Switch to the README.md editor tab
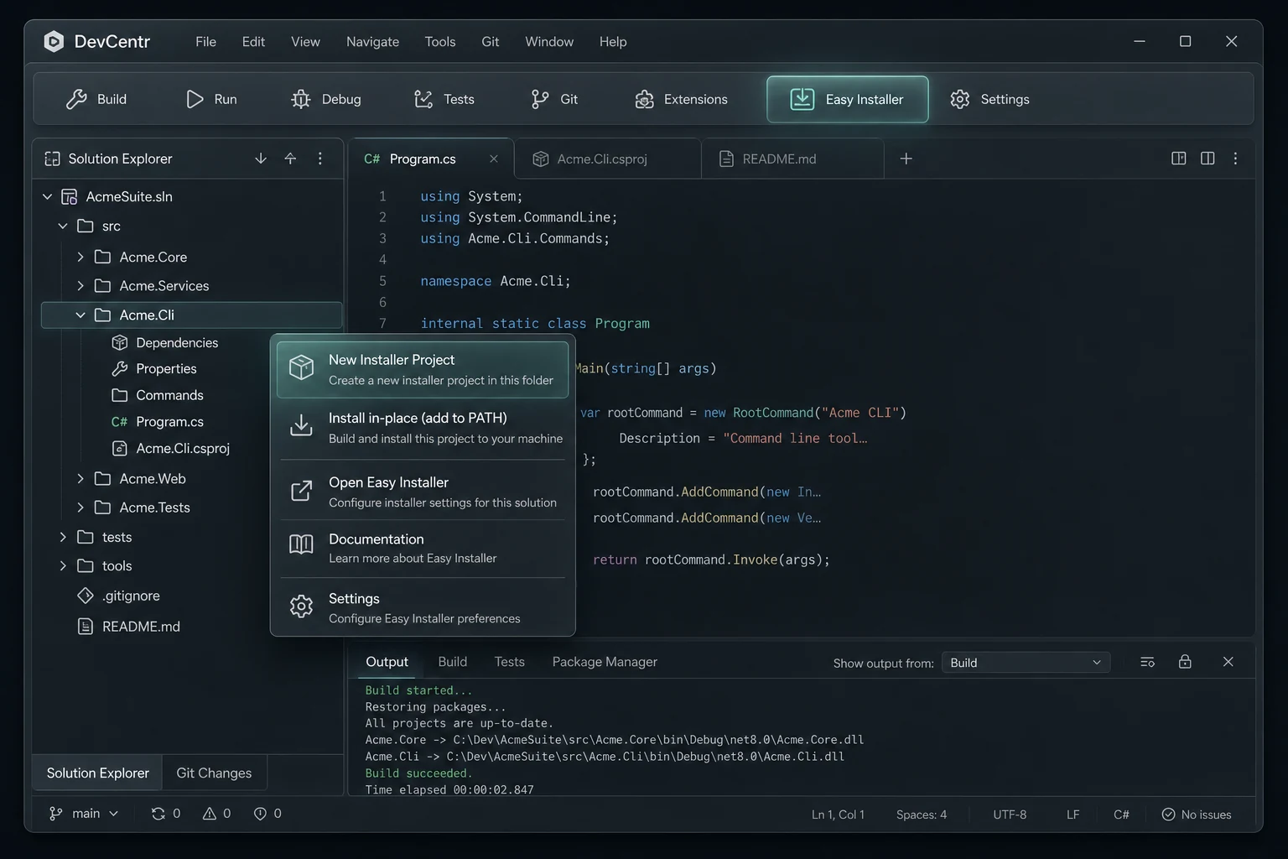This screenshot has height=859, width=1288. [x=792, y=159]
